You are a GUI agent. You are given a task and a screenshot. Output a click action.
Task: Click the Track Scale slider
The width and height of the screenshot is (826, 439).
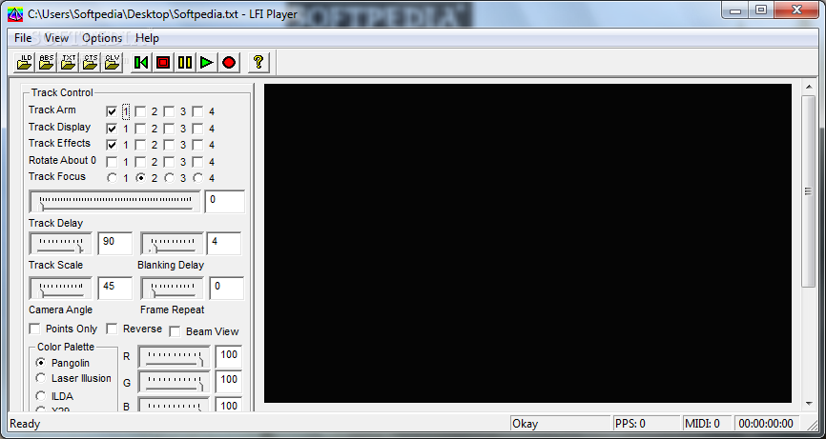[x=60, y=244]
